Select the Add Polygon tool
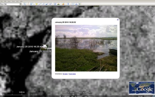This screenshot has height=97, width=155. tap(40, 4)
